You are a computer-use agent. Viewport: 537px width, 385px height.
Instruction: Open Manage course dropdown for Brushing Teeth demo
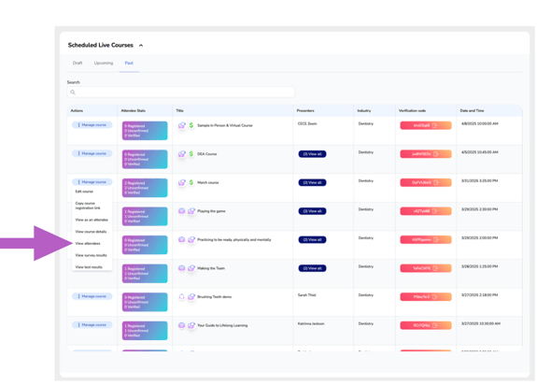click(x=92, y=296)
